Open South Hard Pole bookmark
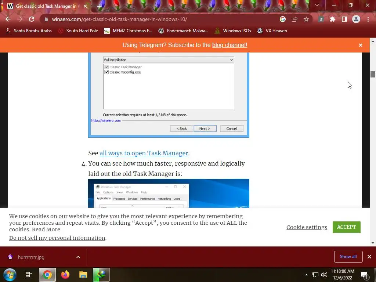Screen dimensions: 376x282 coord(78,31)
